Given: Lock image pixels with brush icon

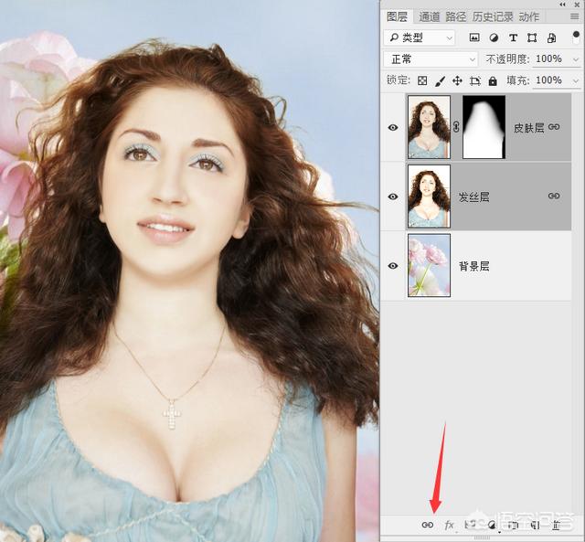Looking at the screenshot, I should click(440, 80).
